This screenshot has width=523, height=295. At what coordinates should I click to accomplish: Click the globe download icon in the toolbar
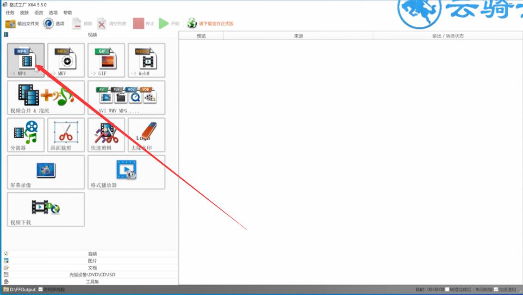pos(192,23)
